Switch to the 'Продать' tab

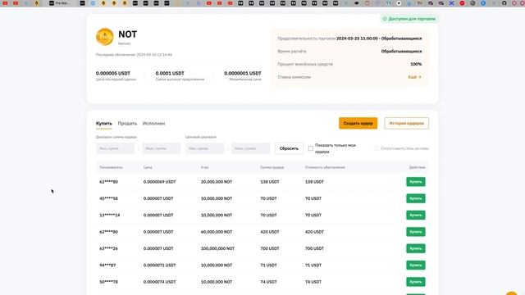(127, 124)
